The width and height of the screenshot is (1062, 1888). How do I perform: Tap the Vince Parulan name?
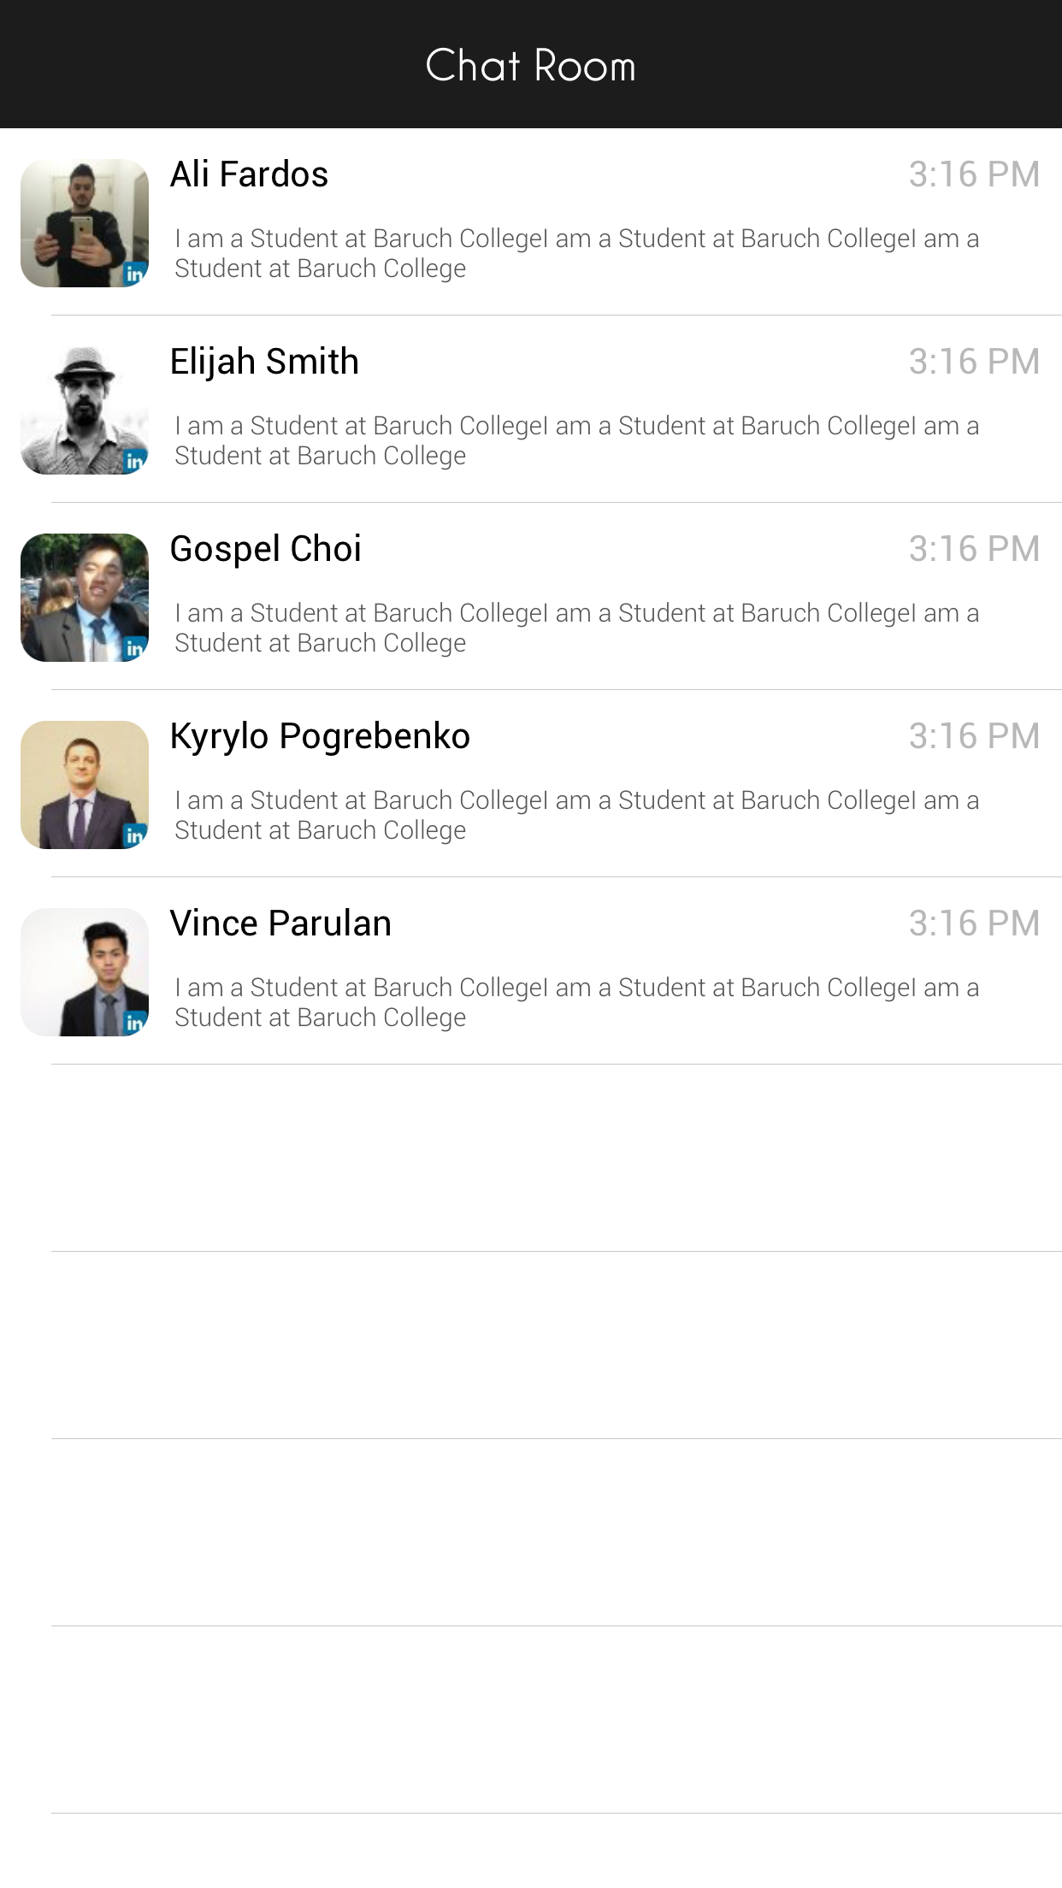[280, 923]
